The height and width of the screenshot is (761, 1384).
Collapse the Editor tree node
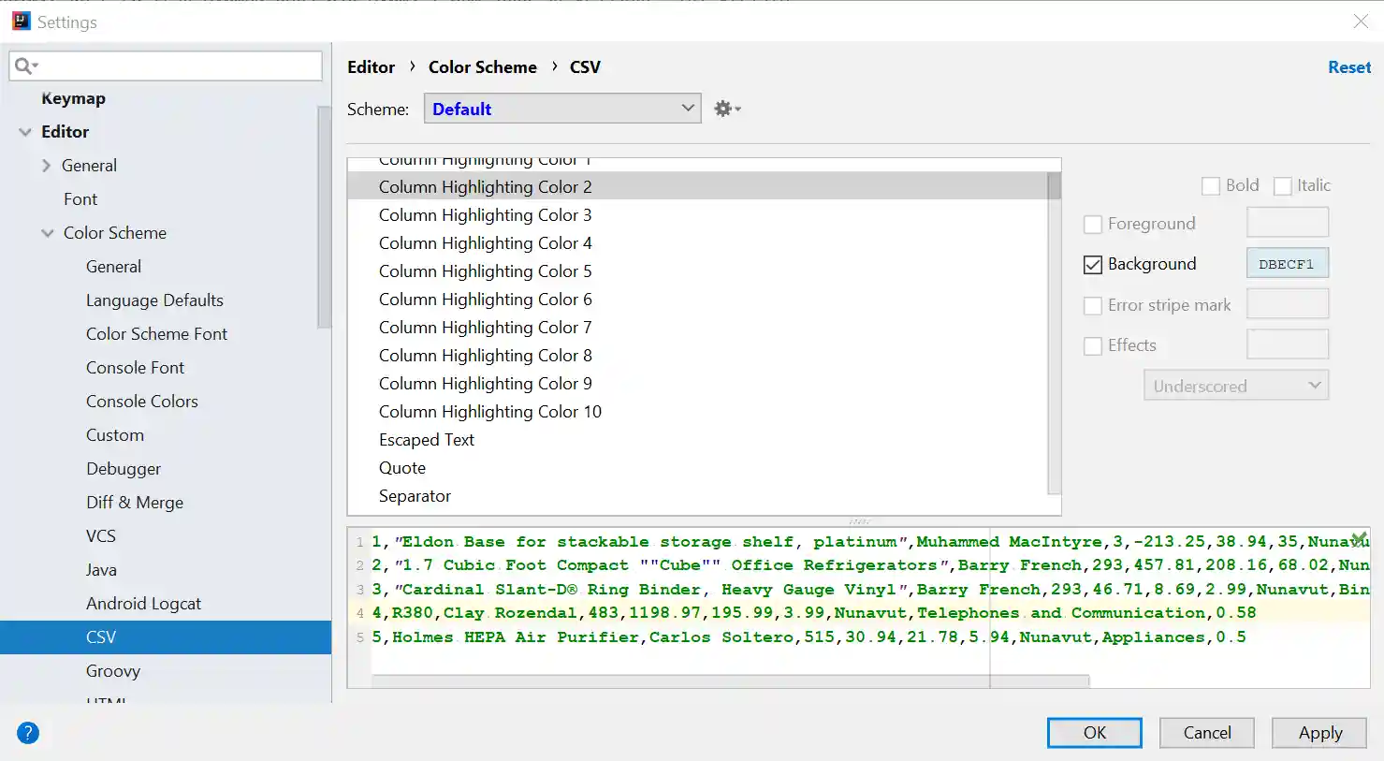(x=25, y=131)
